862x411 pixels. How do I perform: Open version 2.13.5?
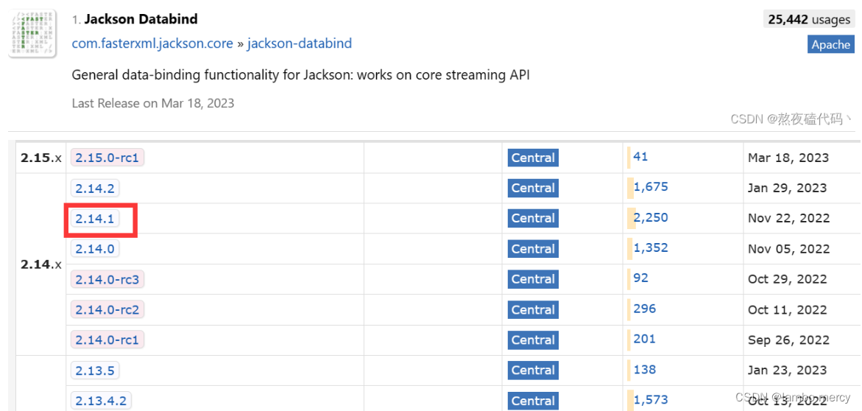tap(94, 370)
